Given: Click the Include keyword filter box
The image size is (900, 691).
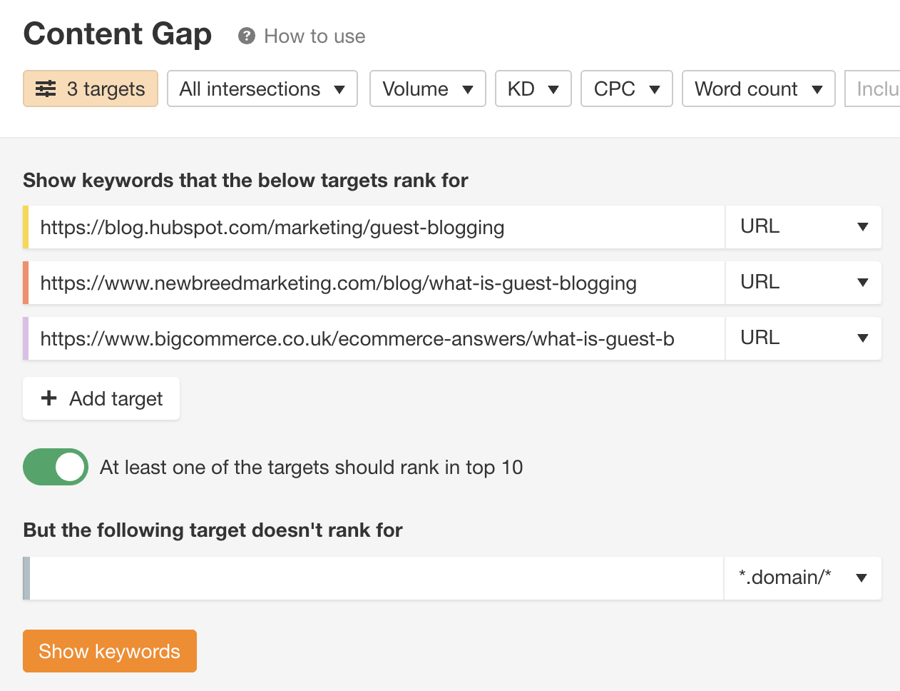Looking at the screenshot, I should [x=874, y=89].
